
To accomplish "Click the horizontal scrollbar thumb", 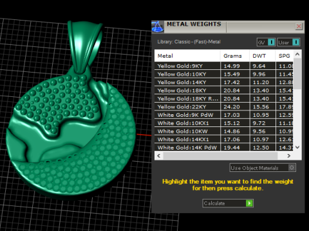I will click(x=220, y=156).
